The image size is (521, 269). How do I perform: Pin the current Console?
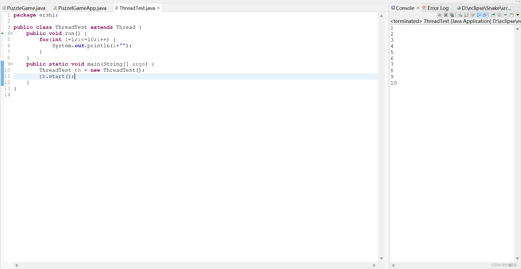click(x=493, y=15)
